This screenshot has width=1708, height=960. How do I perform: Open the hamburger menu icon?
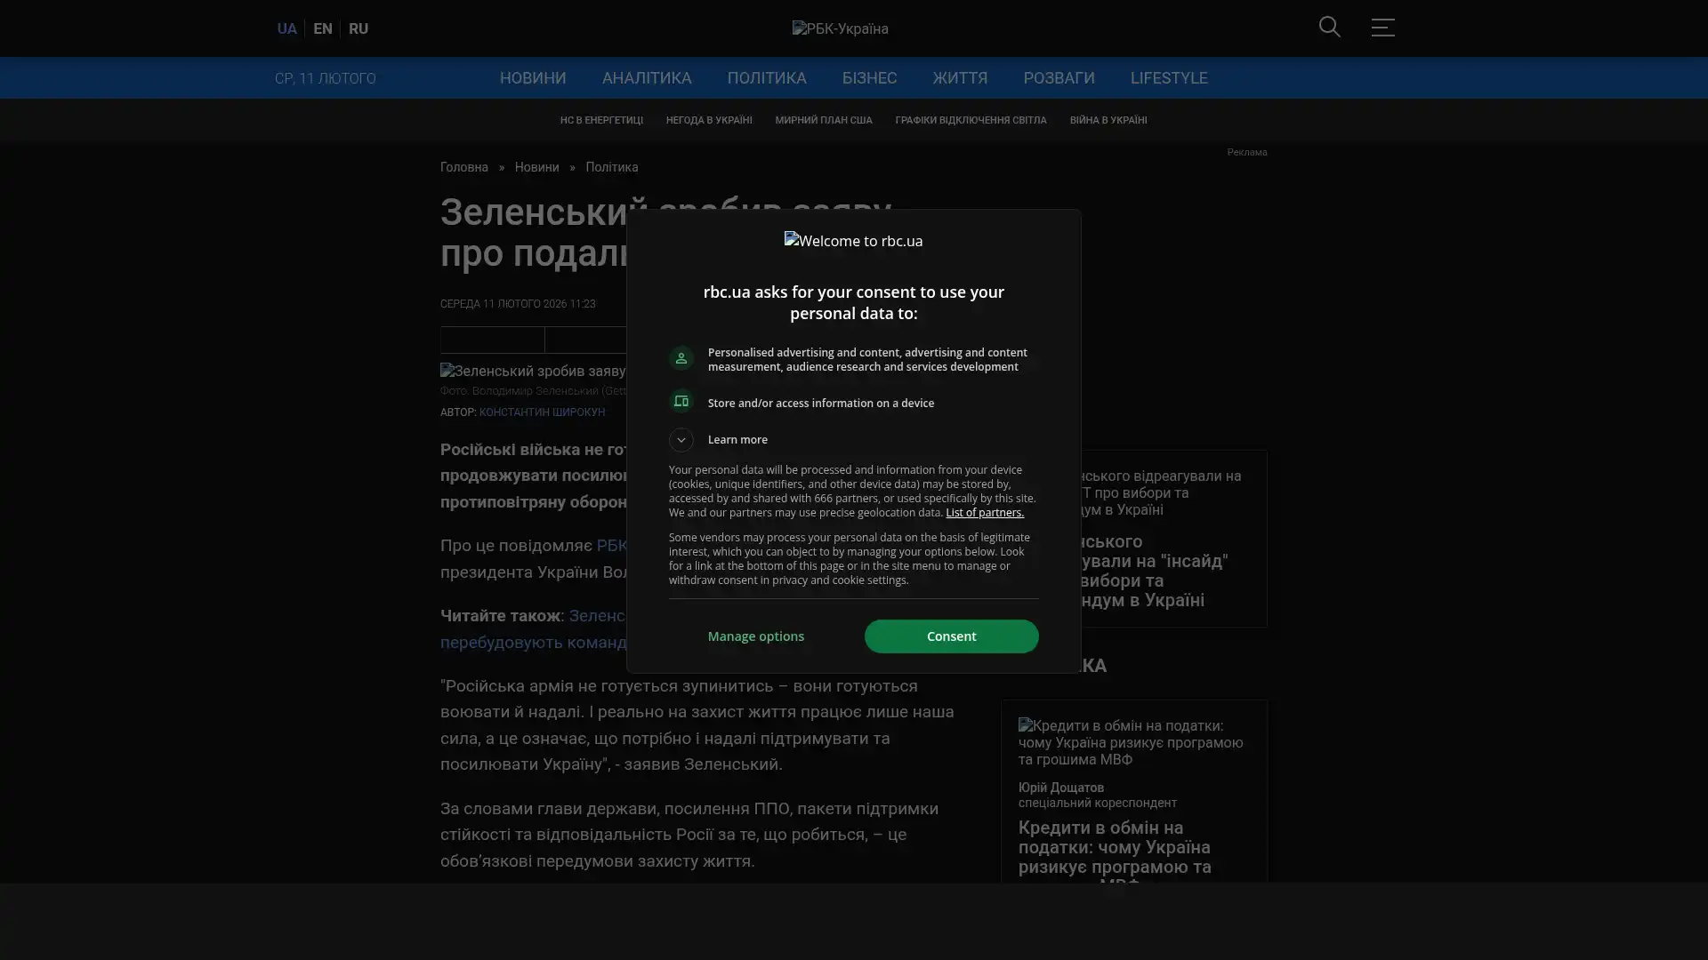click(1382, 28)
